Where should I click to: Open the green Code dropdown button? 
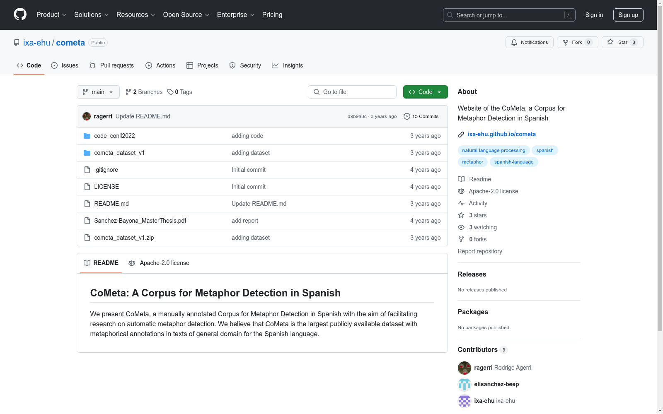tap(425, 92)
